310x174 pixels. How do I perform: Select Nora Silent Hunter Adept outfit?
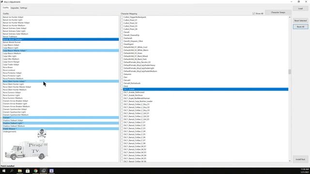(61, 81)
